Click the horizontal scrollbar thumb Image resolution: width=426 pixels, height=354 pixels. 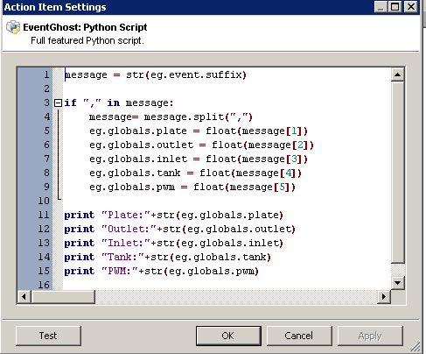[x=63, y=297]
